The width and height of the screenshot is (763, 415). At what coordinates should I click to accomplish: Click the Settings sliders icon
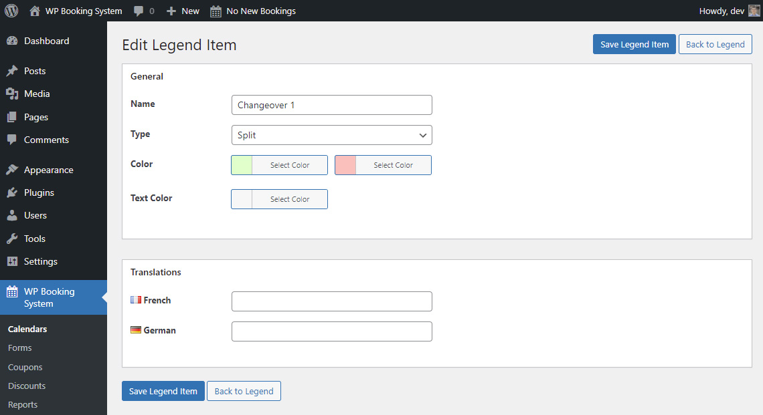(12, 261)
